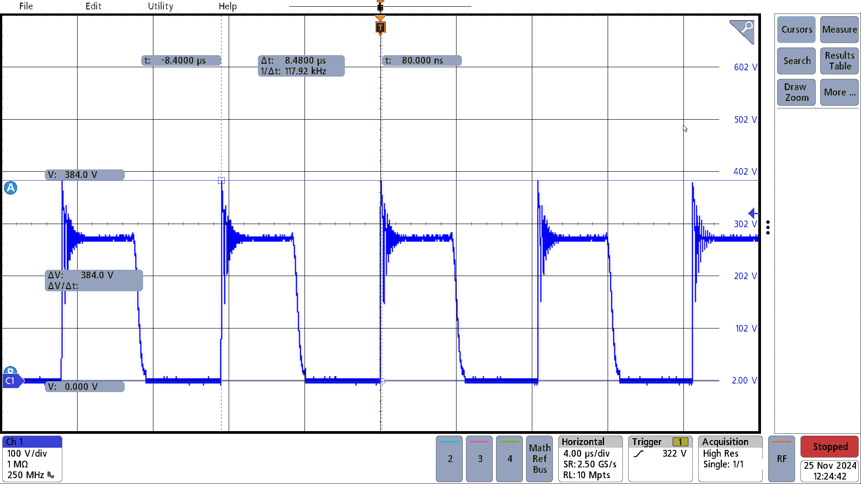Select the horizontal cursor A intersection square
861x484 pixels.
tap(221, 181)
